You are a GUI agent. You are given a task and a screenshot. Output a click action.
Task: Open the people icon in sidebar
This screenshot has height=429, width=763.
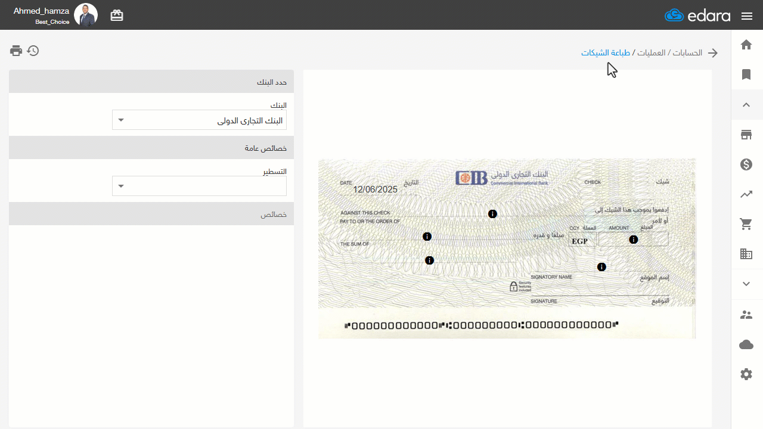pyautogui.click(x=746, y=315)
